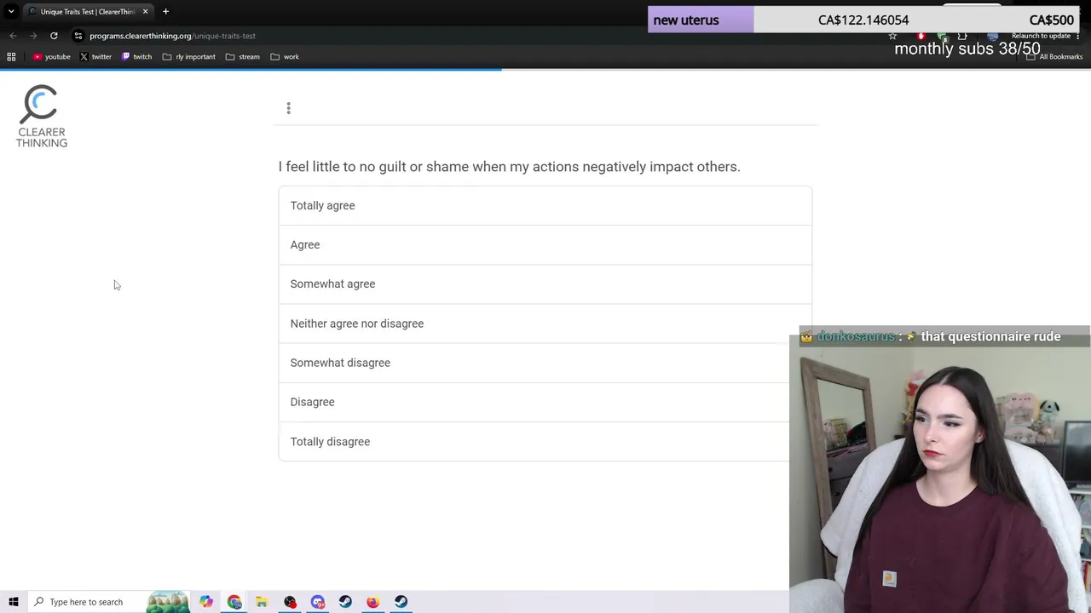Expand the stream bookmarks folder
This screenshot has width=1091, height=613.
[x=243, y=57]
